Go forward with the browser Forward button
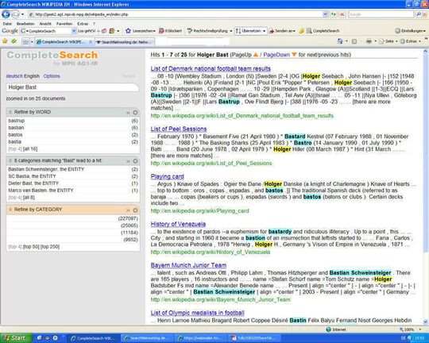This screenshot has width=429, height=343. tap(15, 14)
